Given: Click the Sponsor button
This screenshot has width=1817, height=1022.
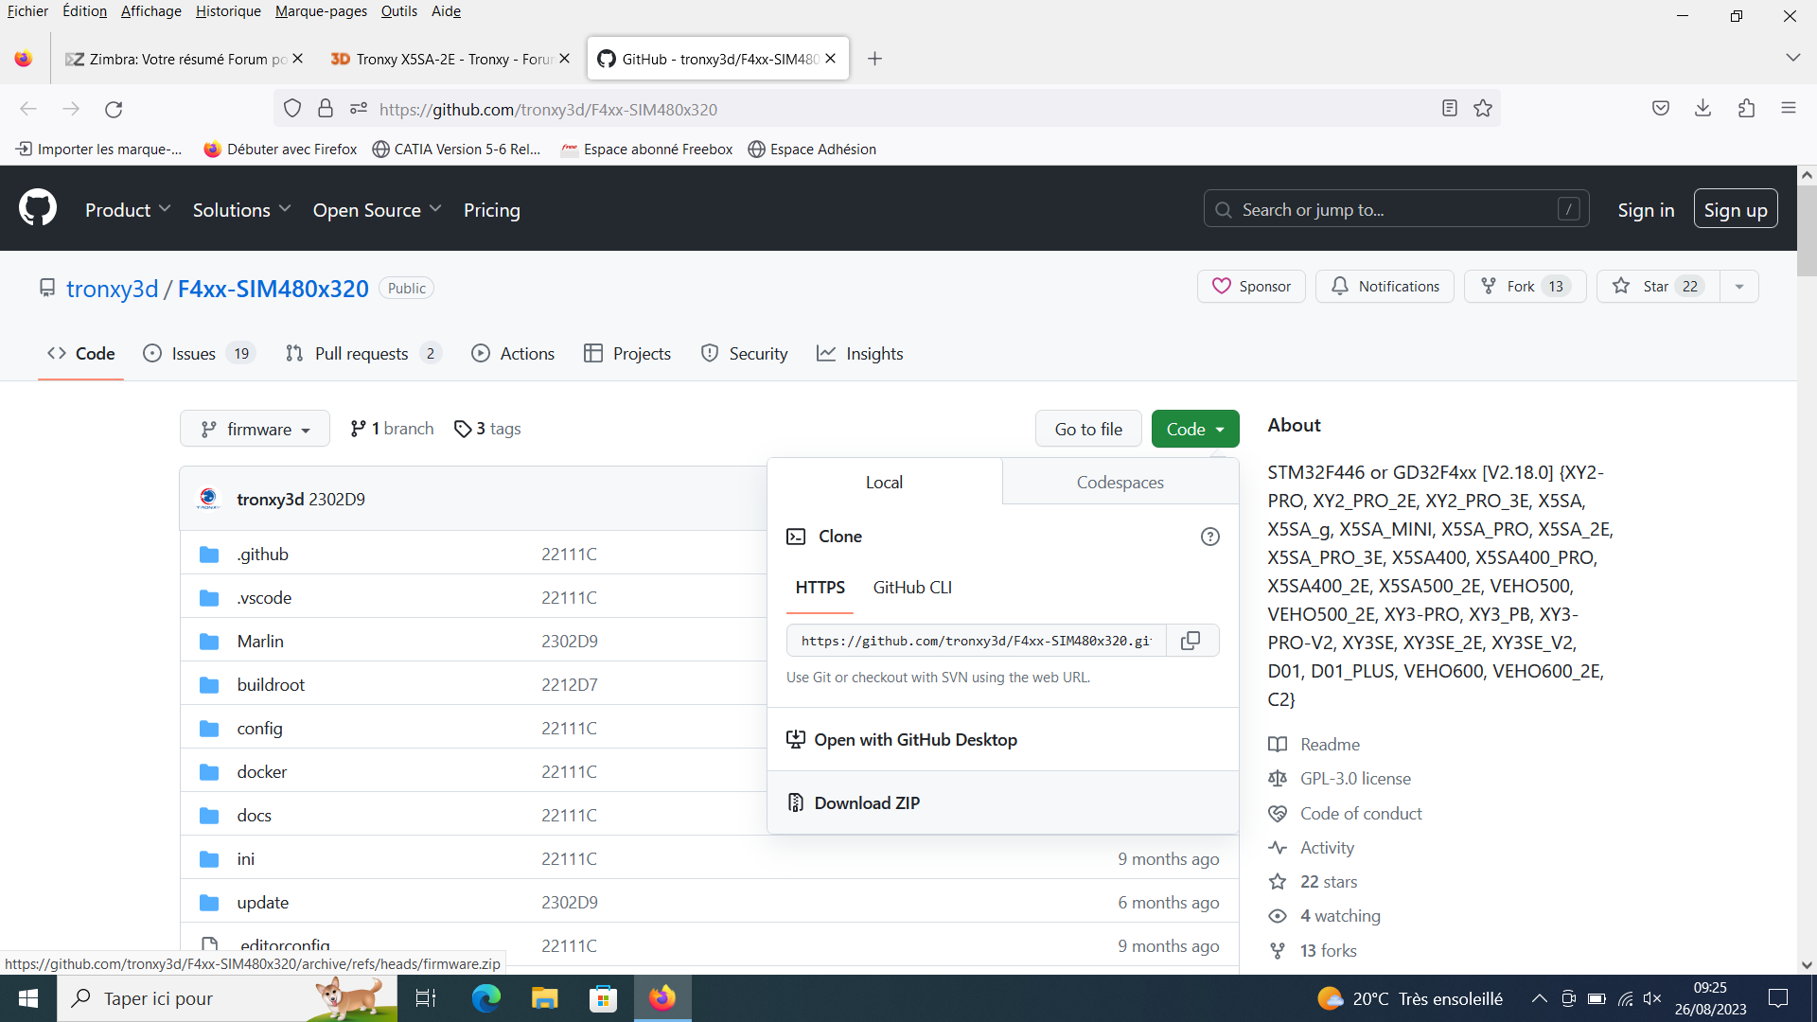Looking at the screenshot, I should click(1251, 287).
